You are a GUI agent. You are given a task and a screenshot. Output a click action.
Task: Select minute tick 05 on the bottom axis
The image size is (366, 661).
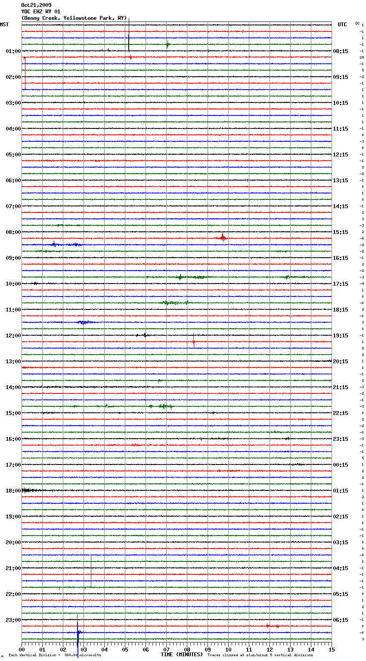(125, 649)
